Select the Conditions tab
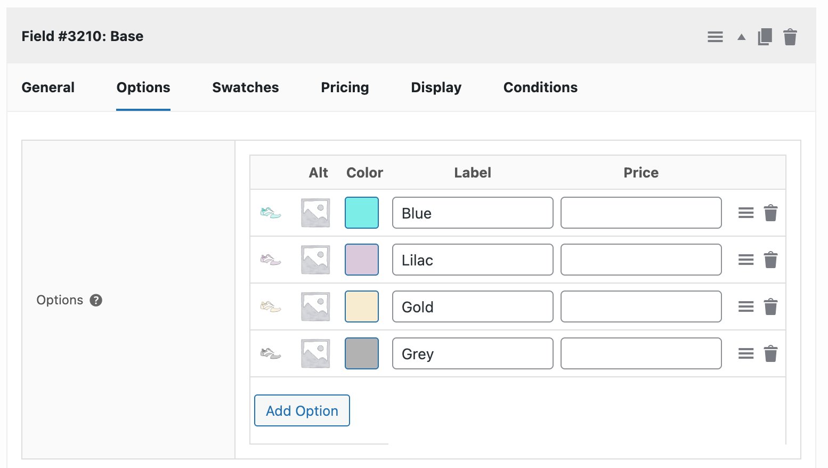Screen dimensions: 828x468 [x=540, y=87]
